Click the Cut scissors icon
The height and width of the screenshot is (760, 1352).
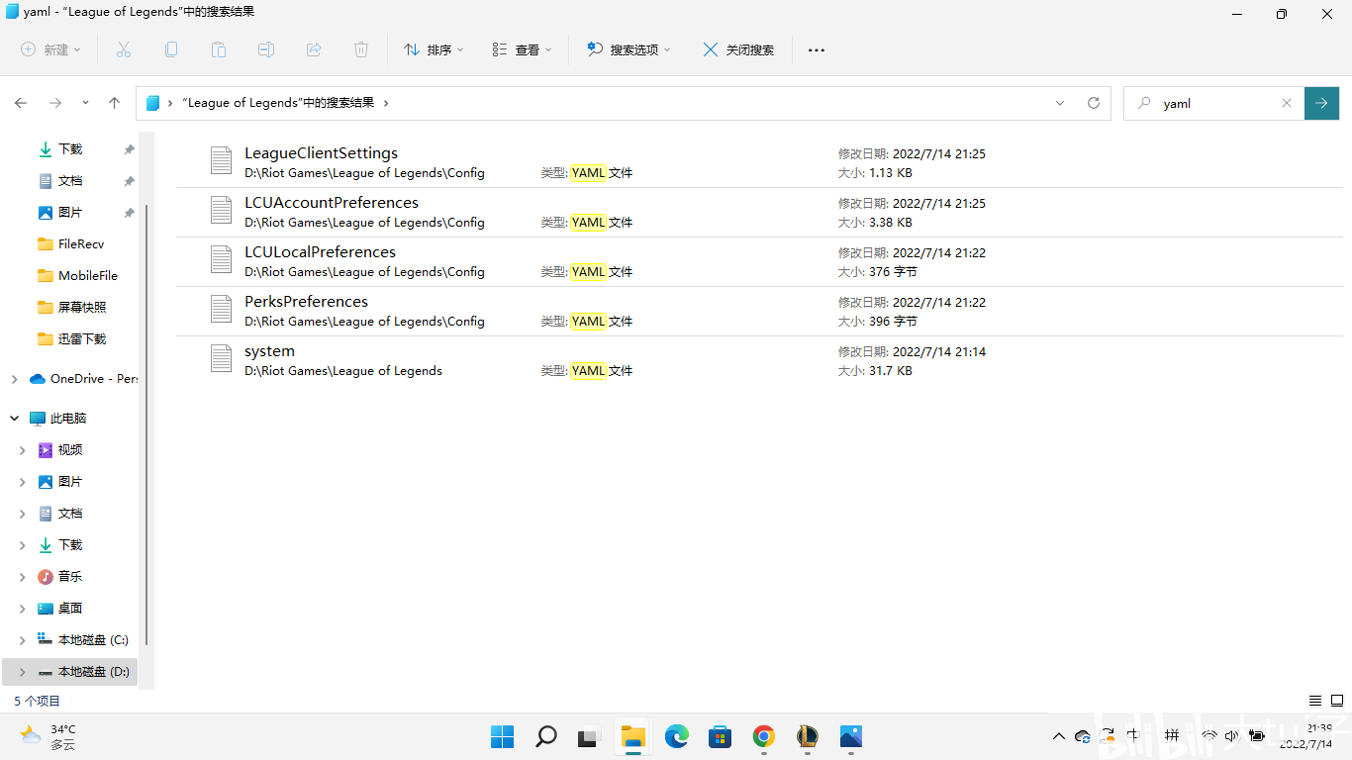point(124,49)
